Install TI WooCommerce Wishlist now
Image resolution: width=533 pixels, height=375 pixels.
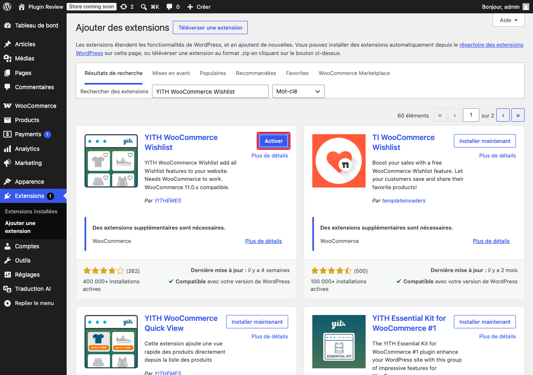click(485, 141)
